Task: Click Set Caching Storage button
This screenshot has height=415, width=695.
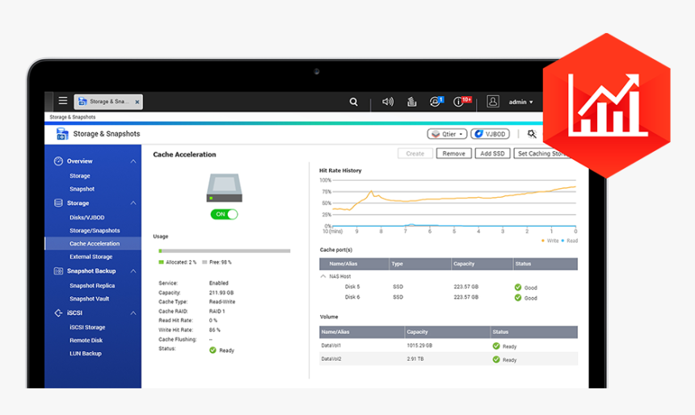Action: 541,153
